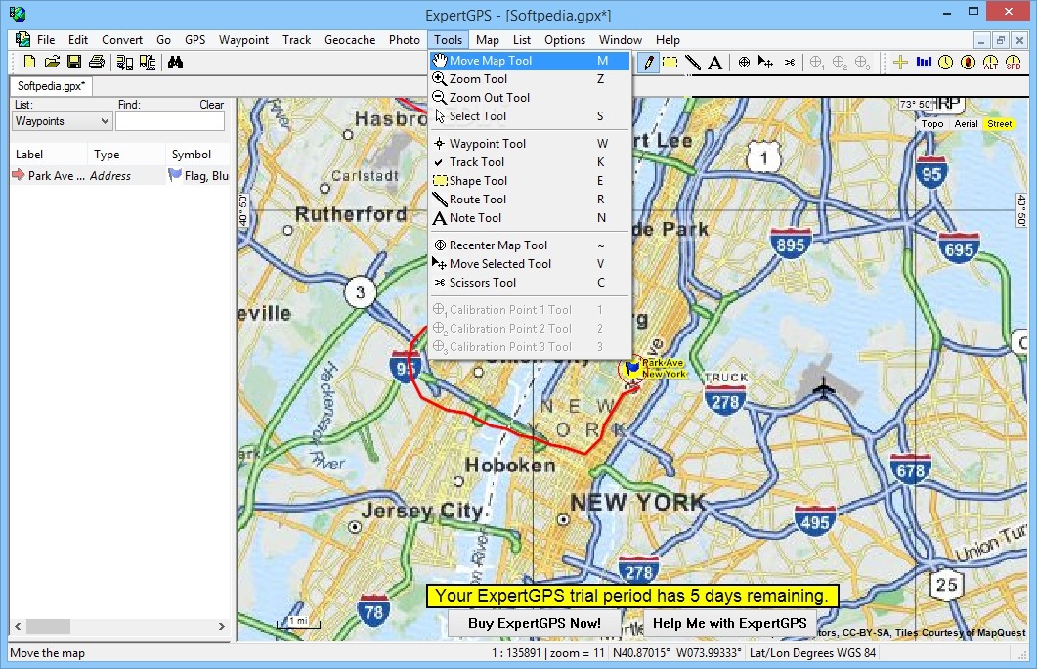Choose Move Selected Tool from the menu
The image size is (1037, 669).
(x=529, y=264)
